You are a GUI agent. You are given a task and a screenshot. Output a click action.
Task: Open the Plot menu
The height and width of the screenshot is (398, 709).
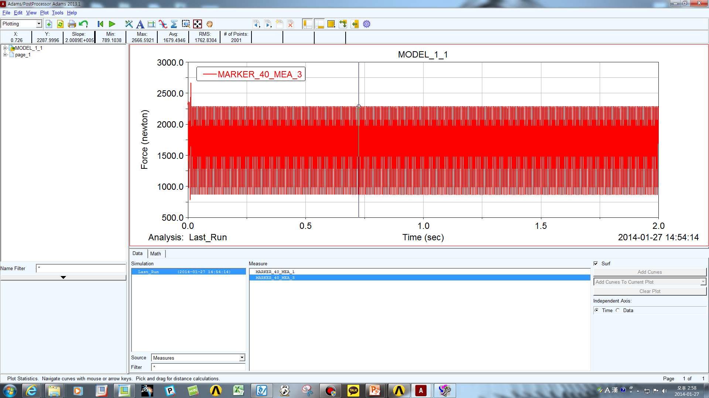(44, 13)
